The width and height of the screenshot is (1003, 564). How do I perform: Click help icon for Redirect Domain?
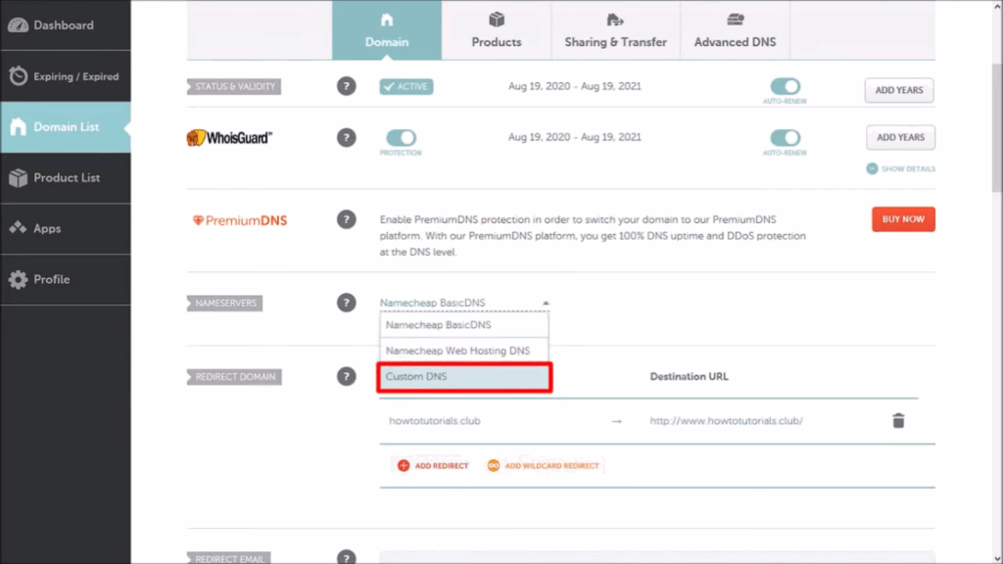(346, 377)
